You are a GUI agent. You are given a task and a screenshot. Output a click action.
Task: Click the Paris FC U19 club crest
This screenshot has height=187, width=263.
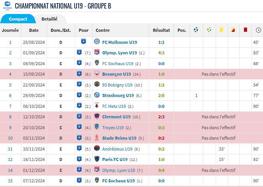coord(97,159)
